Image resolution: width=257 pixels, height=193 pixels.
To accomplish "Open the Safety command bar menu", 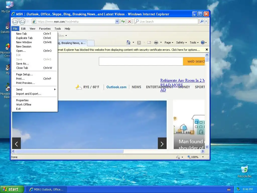I will (x=181, y=42).
